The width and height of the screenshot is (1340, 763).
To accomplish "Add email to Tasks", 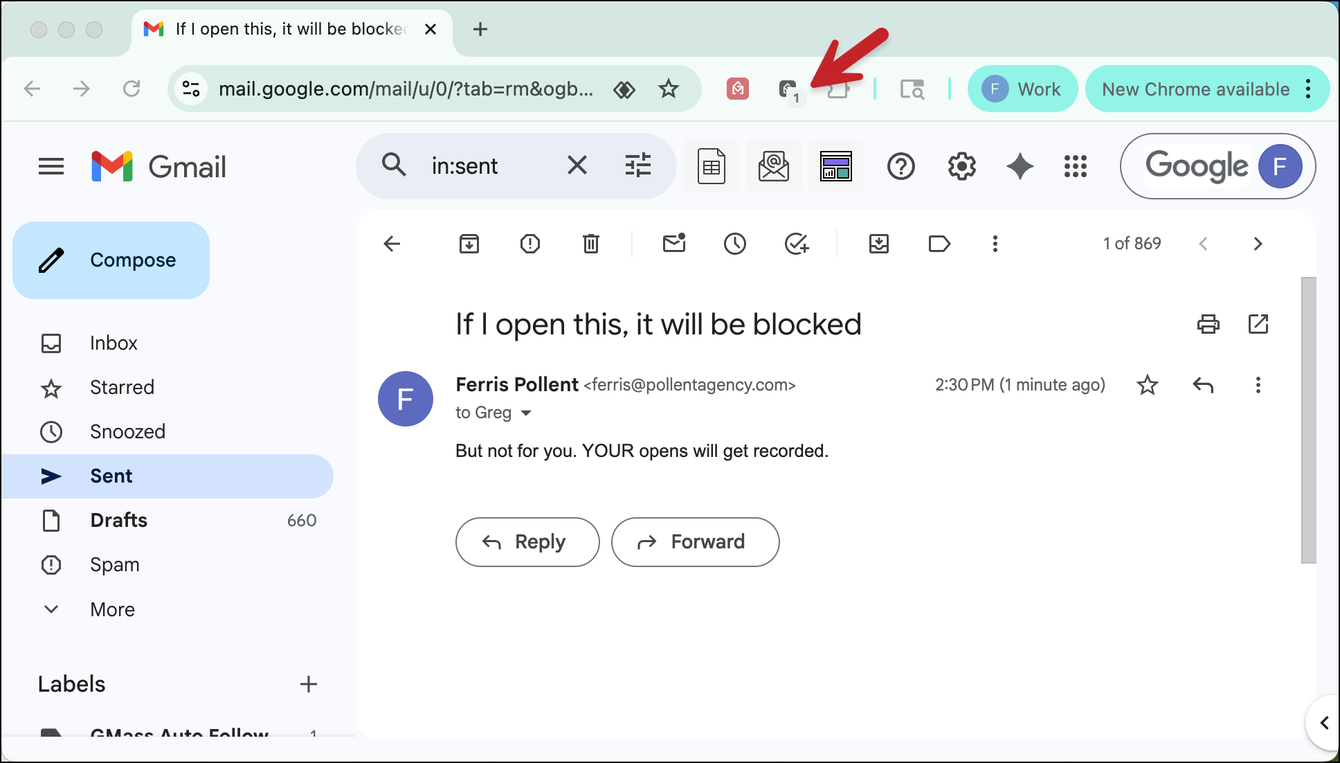I will 796,244.
